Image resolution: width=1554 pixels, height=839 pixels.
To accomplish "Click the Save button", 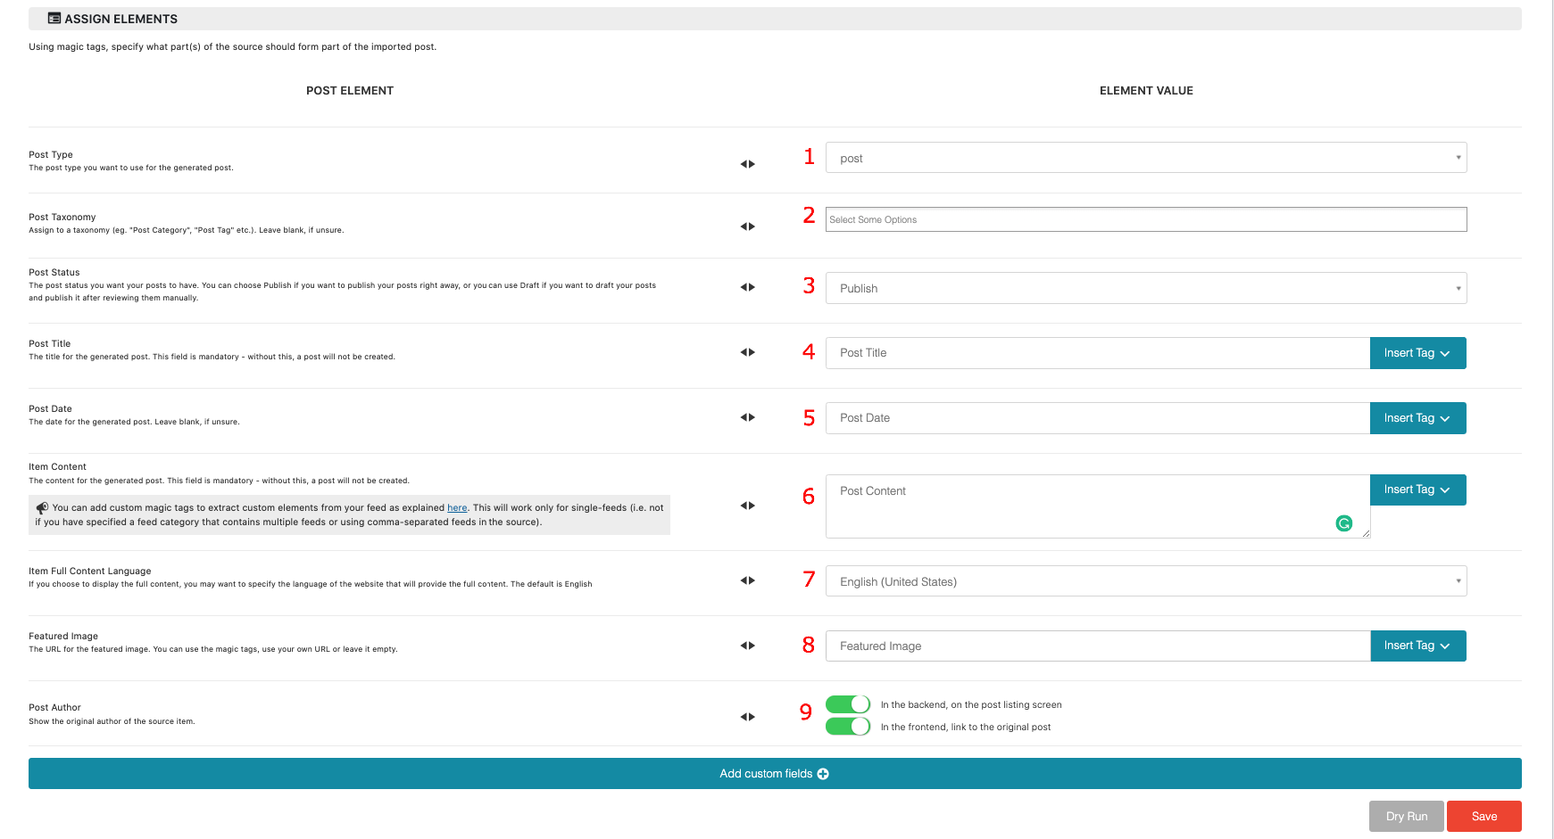I will 1484,816.
